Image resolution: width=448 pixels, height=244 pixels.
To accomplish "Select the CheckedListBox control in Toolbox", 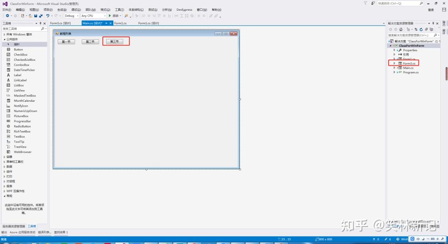I will pyautogui.click(x=24, y=60).
